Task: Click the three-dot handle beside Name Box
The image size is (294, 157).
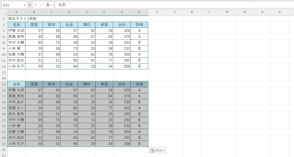Action: (30, 5)
